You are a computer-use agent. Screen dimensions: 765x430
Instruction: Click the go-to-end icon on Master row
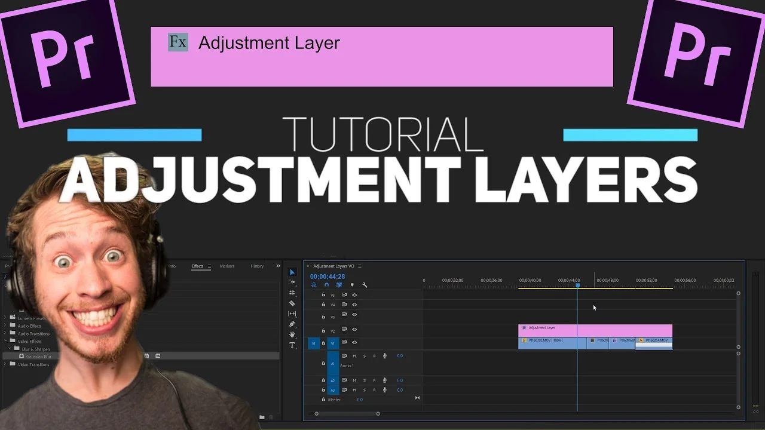pyautogui.click(x=417, y=398)
